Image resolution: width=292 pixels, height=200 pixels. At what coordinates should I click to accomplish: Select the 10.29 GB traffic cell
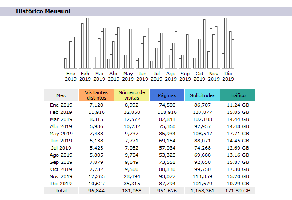click(x=238, y=184)
